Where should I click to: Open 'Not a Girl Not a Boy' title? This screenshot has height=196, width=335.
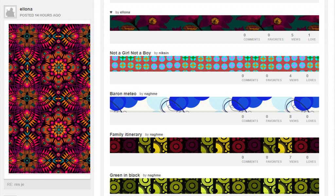(130, 53)
